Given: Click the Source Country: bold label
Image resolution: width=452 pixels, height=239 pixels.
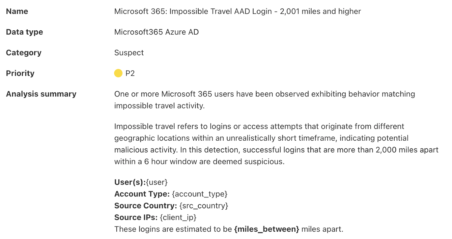Looking at the screenshot, I should point(146,206).
